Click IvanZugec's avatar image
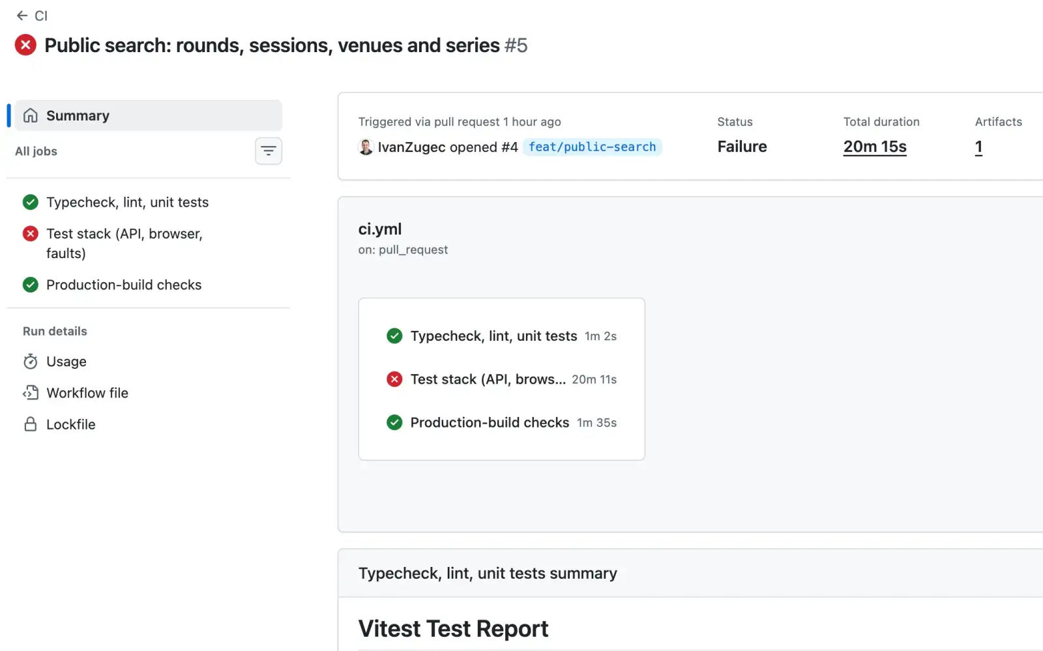 click(366, 147)
